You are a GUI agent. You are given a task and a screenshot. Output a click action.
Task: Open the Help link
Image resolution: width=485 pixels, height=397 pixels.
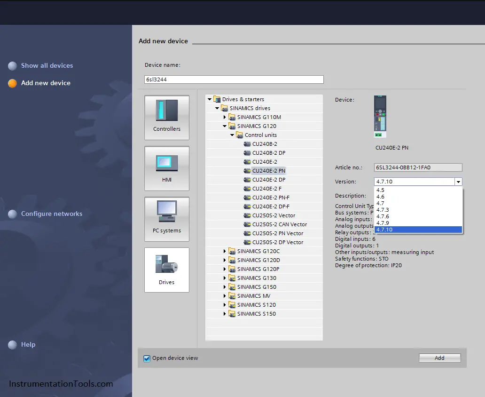(x=28, y=344)
